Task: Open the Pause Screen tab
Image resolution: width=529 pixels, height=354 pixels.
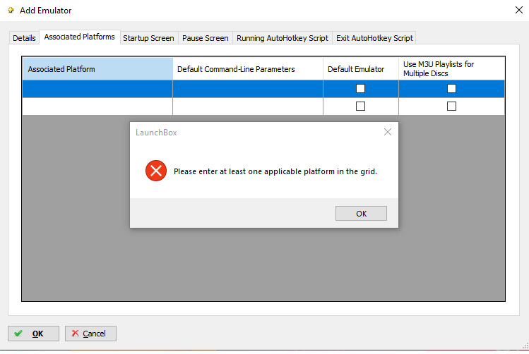Action: tap(205, 38)
